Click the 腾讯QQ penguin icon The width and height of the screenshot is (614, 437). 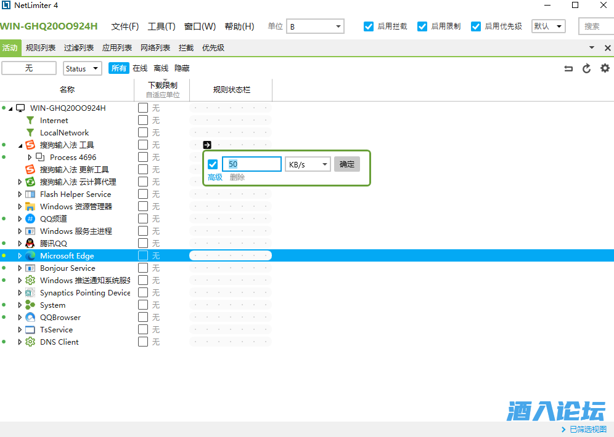coord(30,244)
